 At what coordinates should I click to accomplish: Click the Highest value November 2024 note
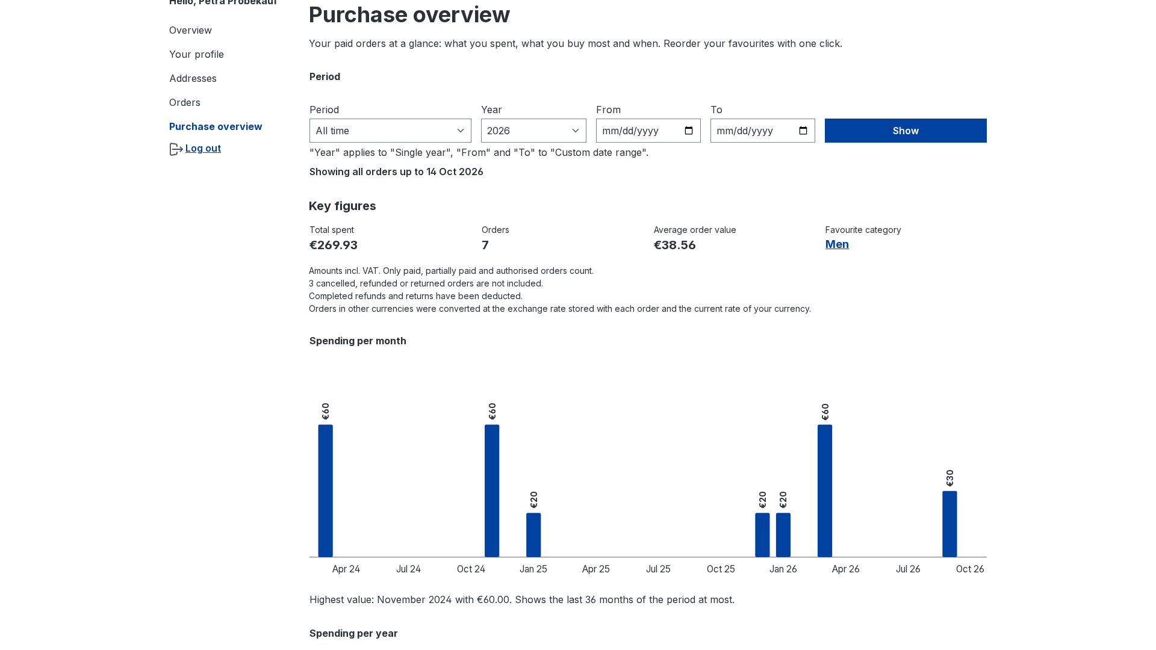[x=522, y=599]
